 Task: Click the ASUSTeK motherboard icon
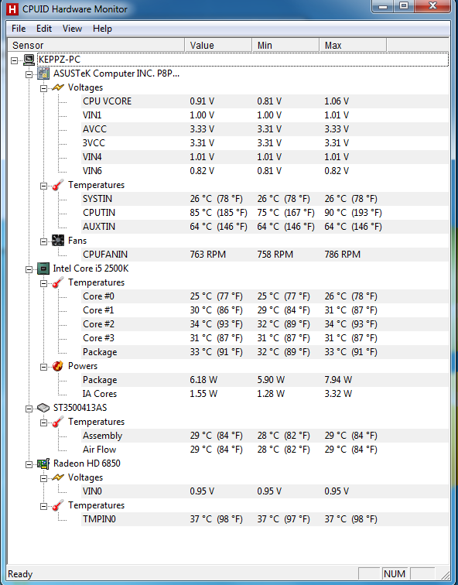coord(43,74)
